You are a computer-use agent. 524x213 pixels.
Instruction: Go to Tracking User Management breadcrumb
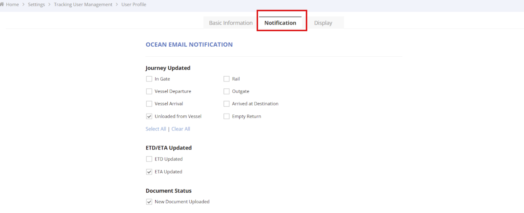[83, 5]
